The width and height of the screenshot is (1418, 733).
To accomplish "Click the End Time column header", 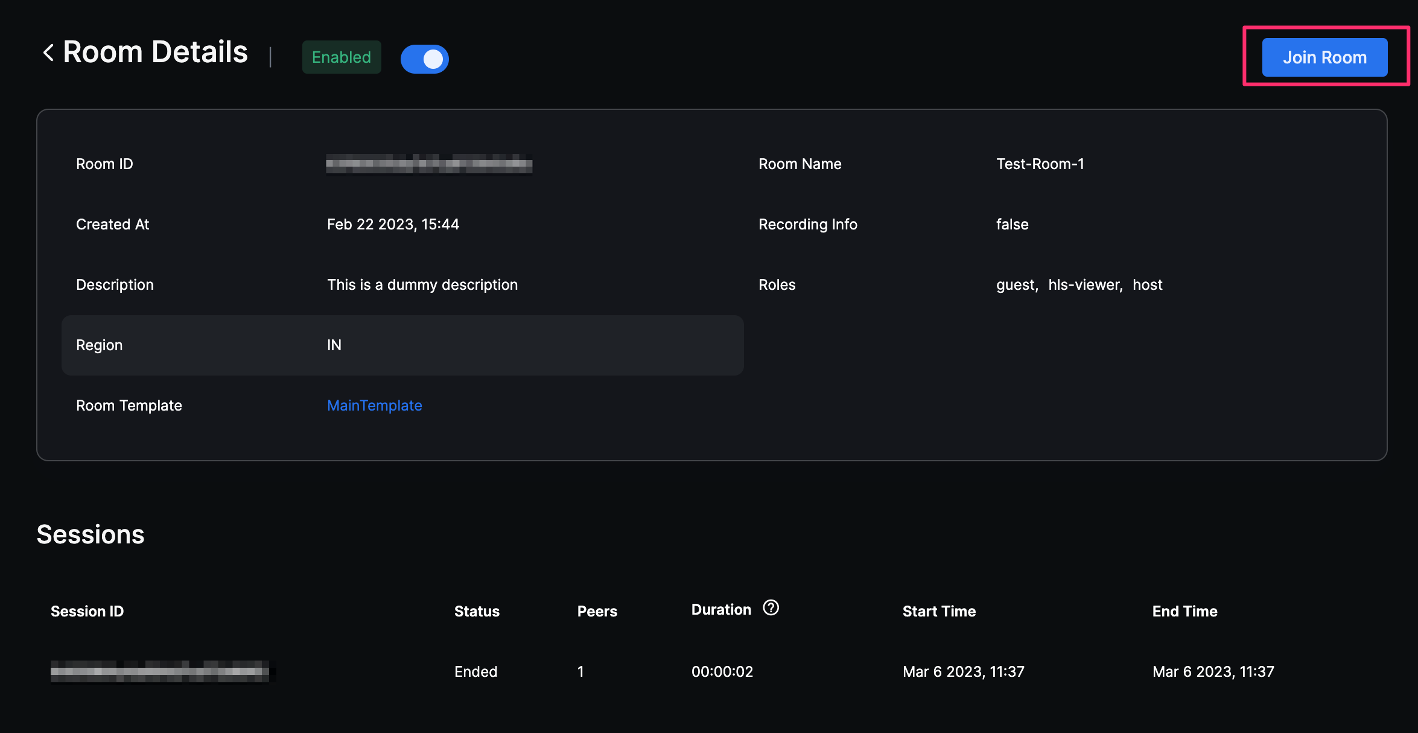I will pyautogui.click(x=1184, y=611).
